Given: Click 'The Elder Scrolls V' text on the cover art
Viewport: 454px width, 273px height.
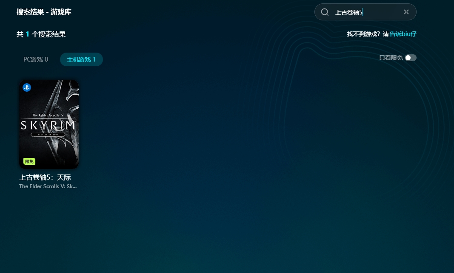Looking at the screenshot, I should [49, 115].
